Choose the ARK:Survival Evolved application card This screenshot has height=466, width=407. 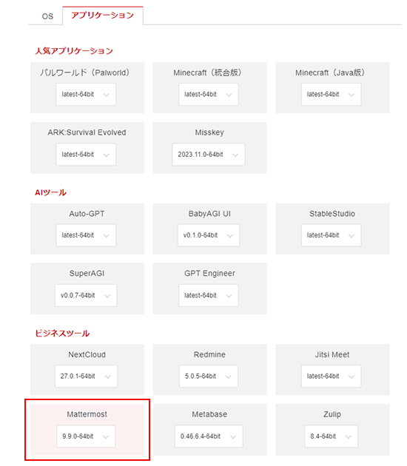(87, 148)
